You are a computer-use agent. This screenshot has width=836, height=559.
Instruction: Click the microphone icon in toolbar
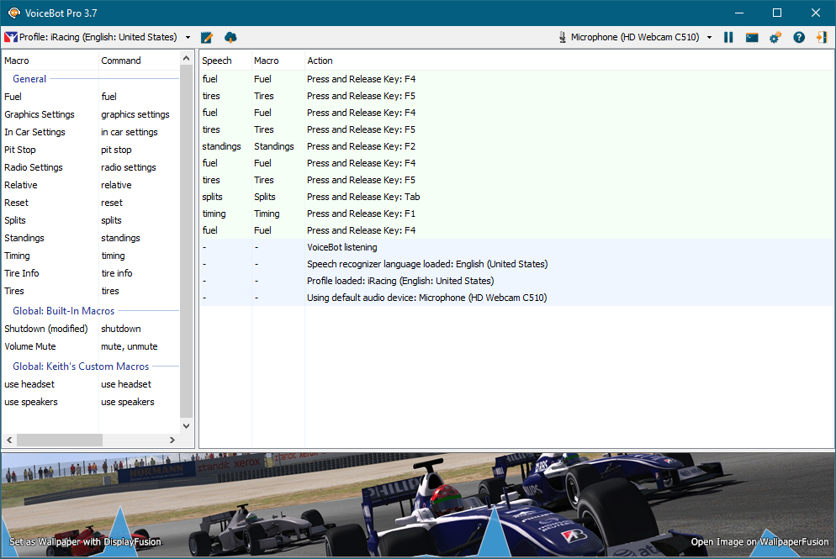tap(562, 38)
